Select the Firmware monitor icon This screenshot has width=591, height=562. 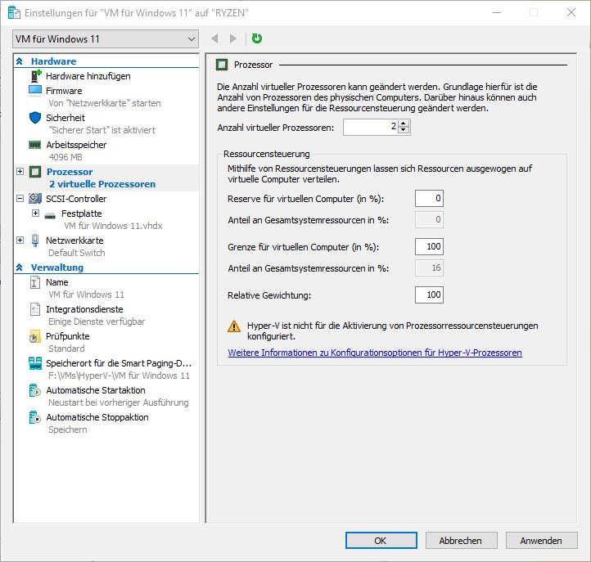point(34,91)
